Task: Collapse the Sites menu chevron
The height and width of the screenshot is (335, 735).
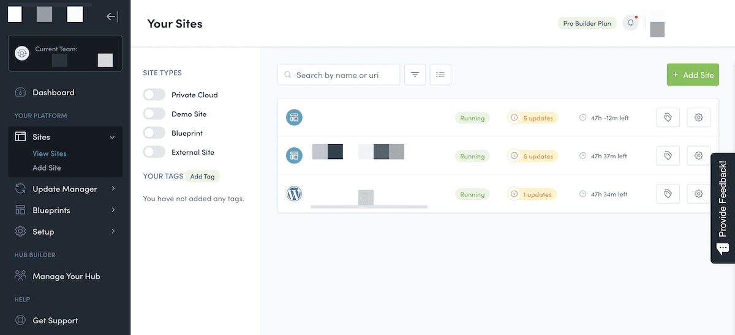Action: click(112, 138)
